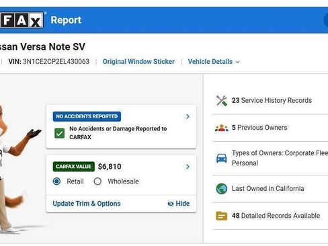Click the VIN number 3N1CE2CP2EL430063
Viewport: 328px width, 246px height.
56,61
